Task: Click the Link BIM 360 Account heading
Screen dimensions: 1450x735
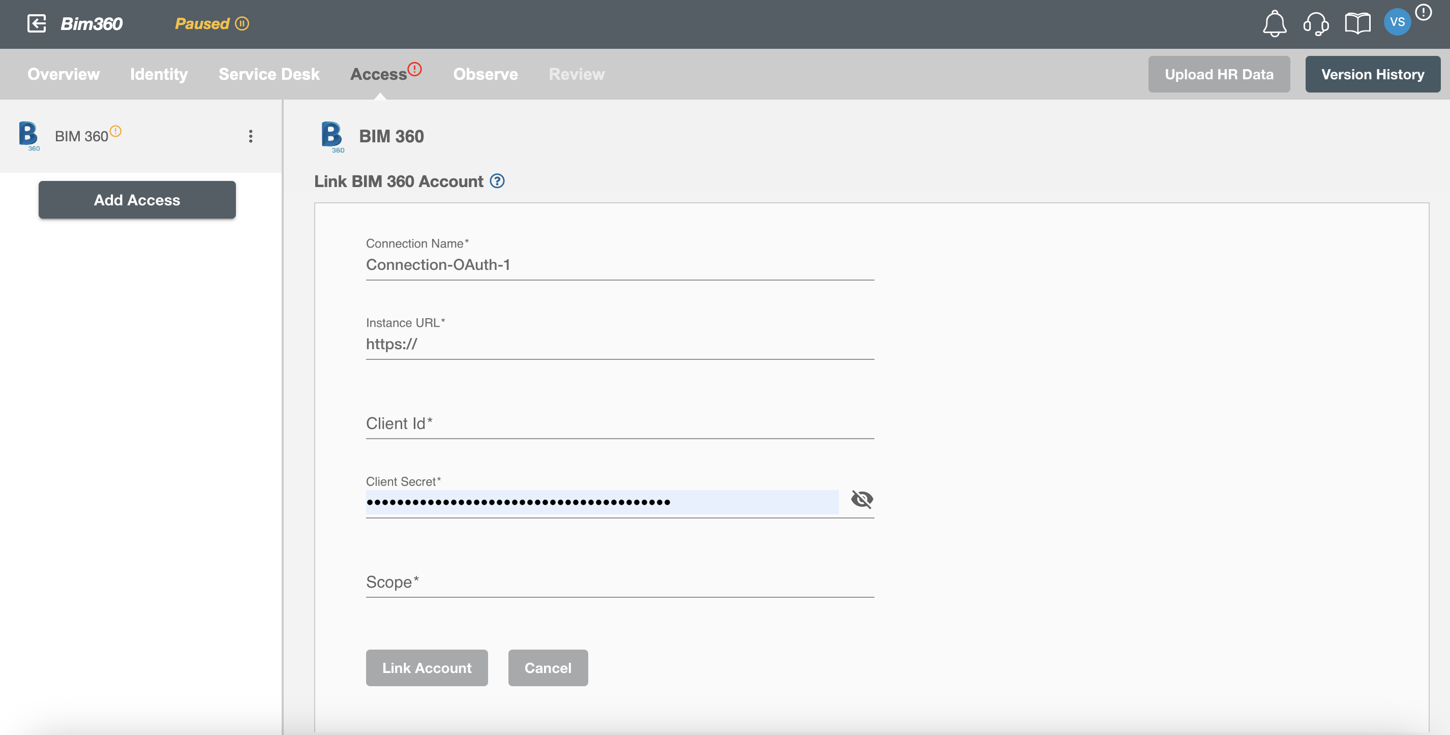Action: (x=399, y=181)
